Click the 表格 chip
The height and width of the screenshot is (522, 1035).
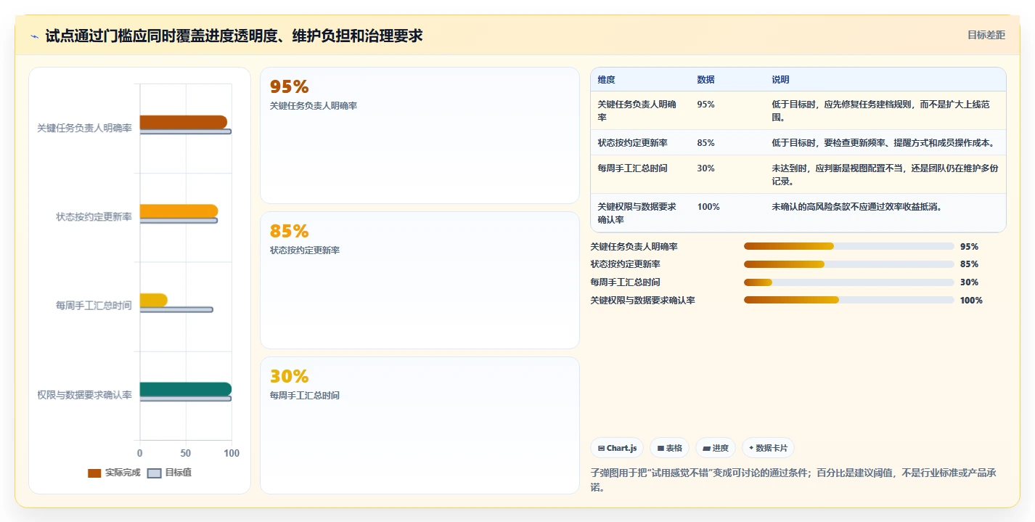(x=669, y=448)
